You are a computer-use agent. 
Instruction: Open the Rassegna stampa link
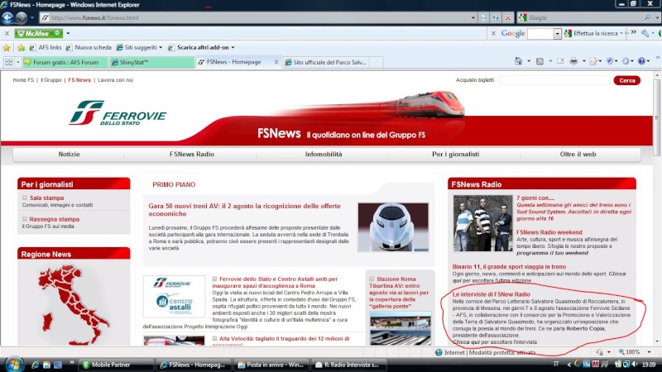[54, 219]
